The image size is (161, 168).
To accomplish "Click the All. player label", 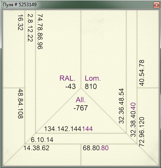I will [81, 100].
